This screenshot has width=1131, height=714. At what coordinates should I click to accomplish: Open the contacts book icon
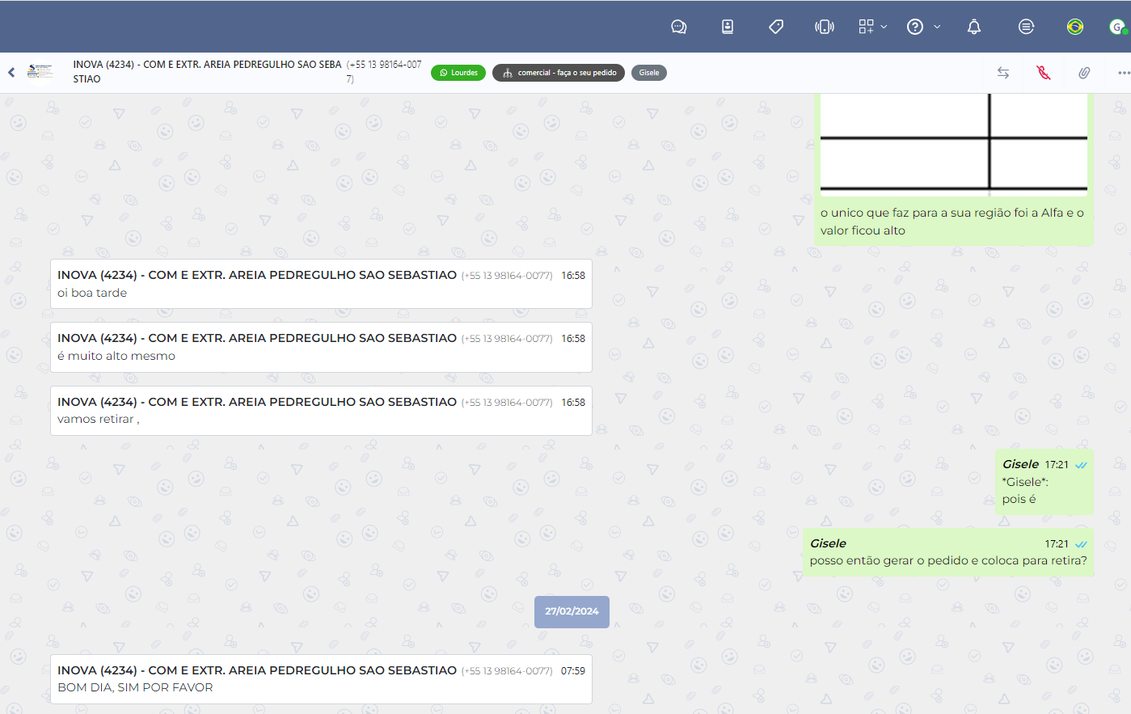728,27
